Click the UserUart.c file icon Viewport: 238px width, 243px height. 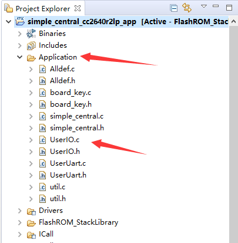coord(42,163)
